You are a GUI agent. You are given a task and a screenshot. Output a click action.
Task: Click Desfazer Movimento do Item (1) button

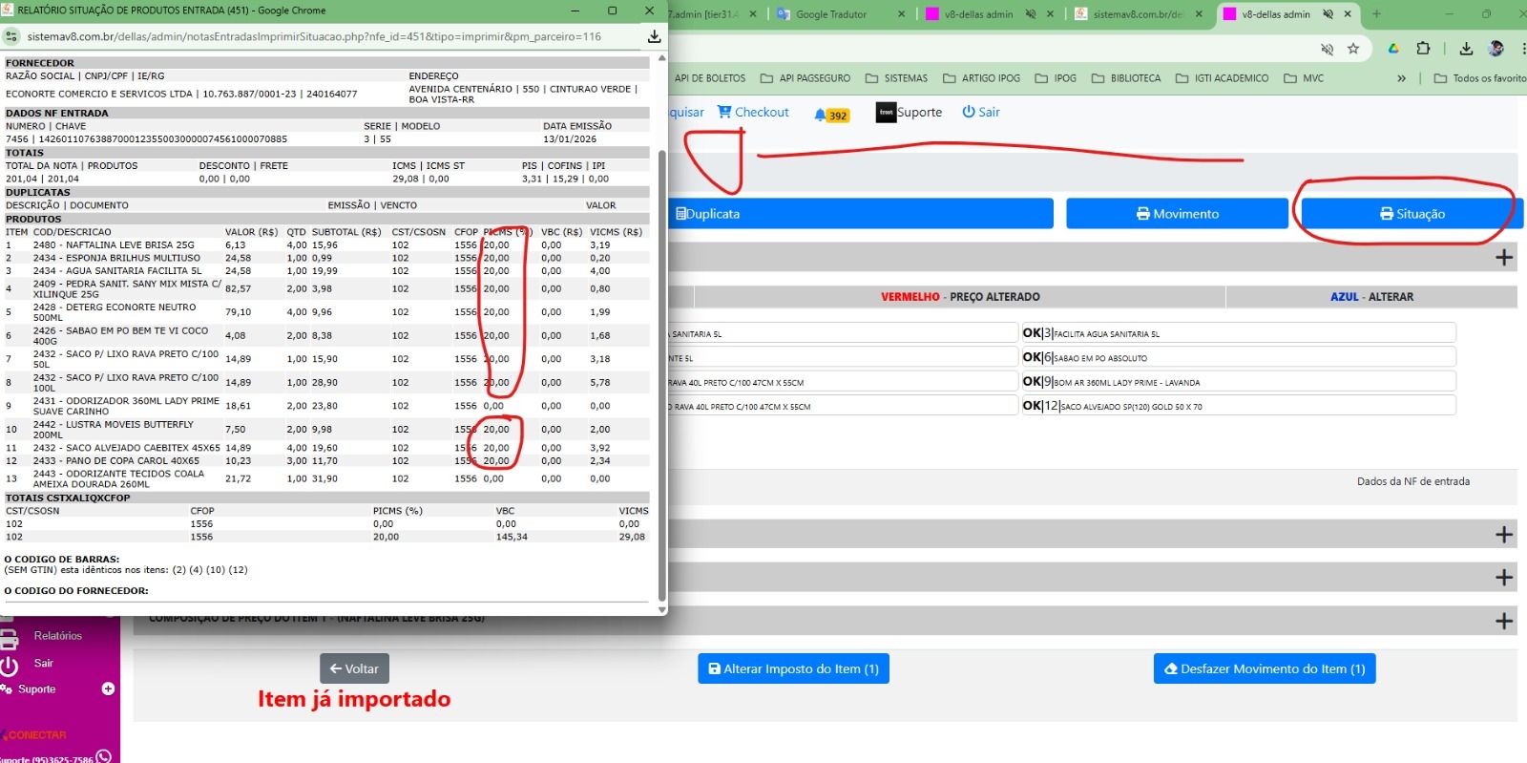1264,668
